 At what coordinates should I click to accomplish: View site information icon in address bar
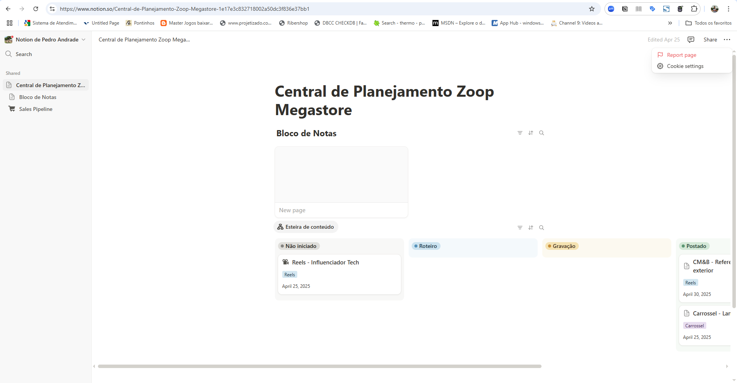point(52,9)
